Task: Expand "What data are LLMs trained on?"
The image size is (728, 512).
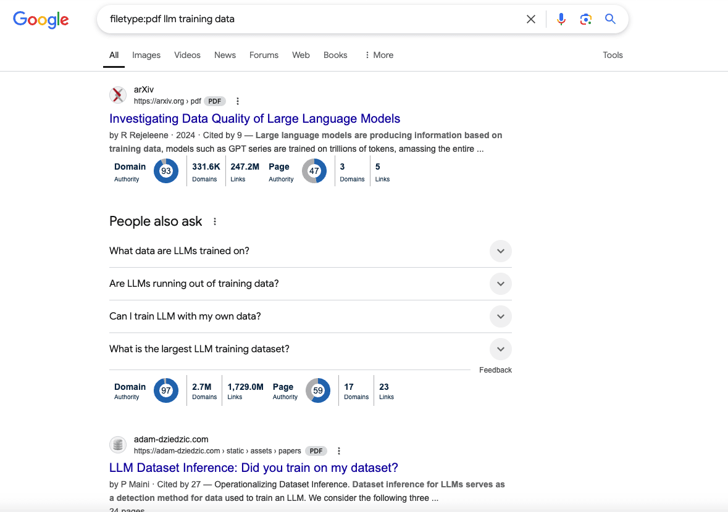Action: [x=500, y=251]
